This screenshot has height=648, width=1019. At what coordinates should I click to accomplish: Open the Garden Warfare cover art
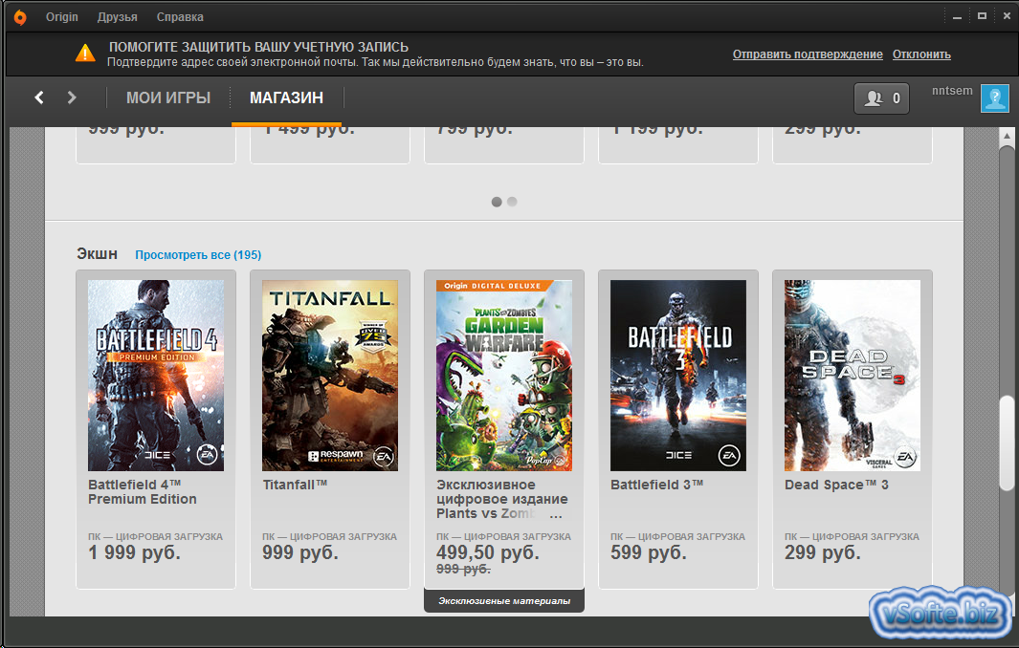coord(504,376)
